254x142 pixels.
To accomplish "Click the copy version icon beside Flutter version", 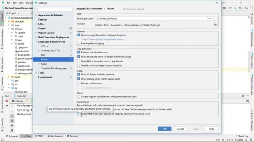I will [x=215, y=25].
